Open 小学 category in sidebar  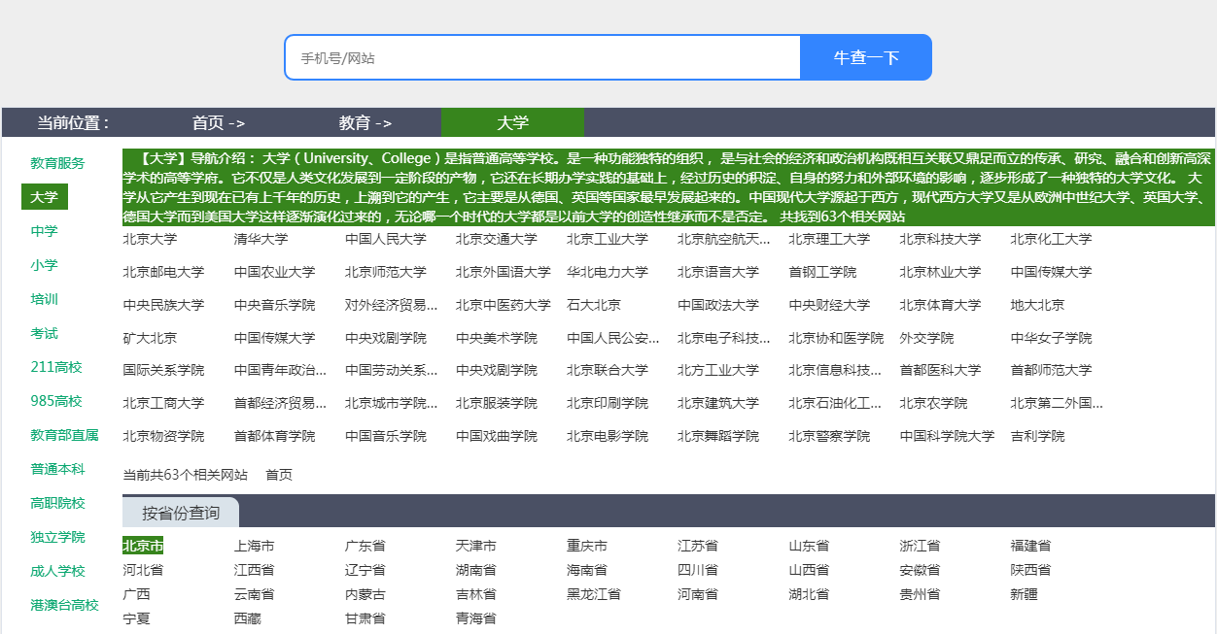(44, 265)
